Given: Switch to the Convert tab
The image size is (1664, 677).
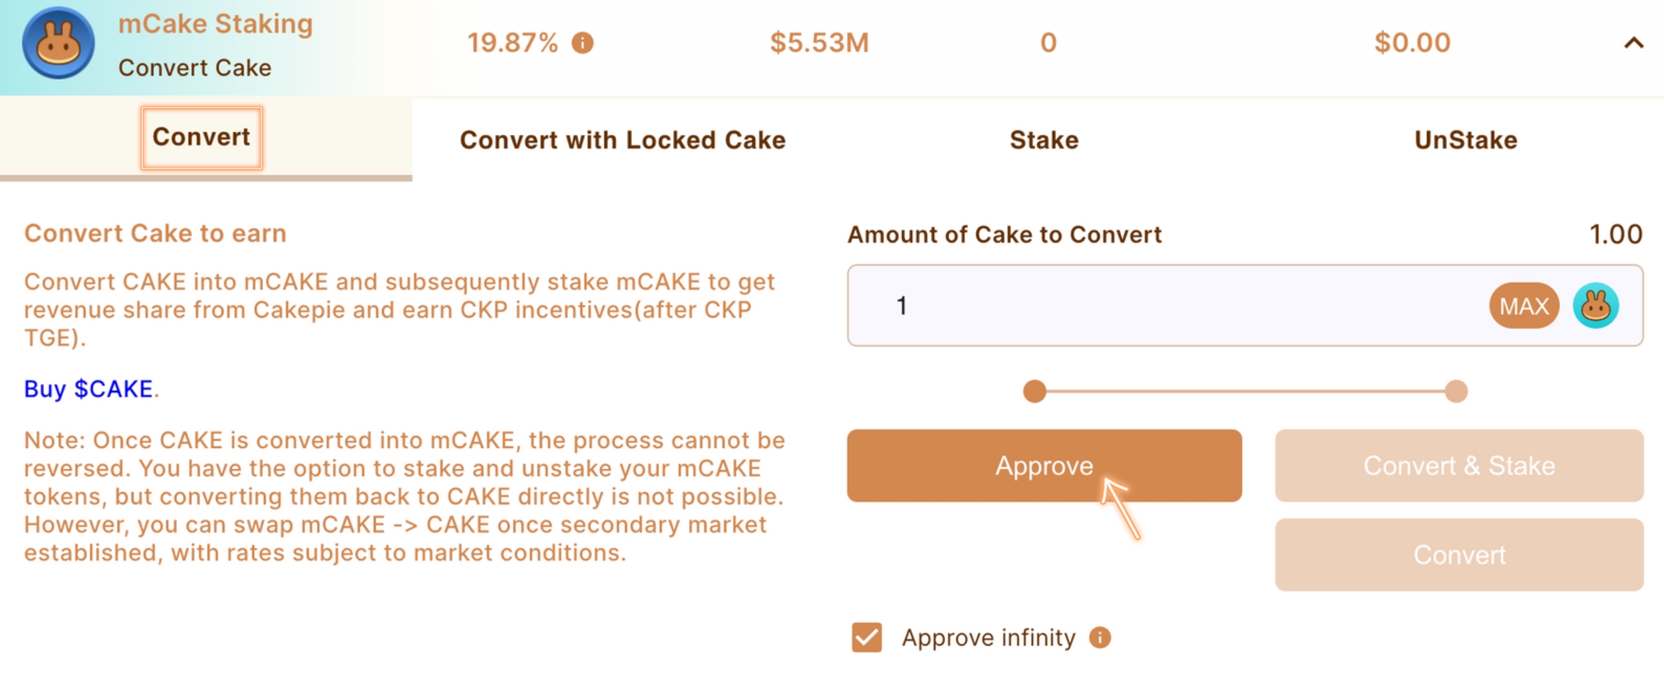Looking at the screenshot, I should point(201,138).
